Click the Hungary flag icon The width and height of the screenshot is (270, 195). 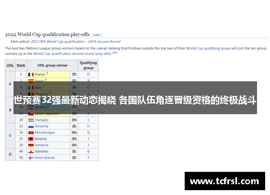click(31, 120)
